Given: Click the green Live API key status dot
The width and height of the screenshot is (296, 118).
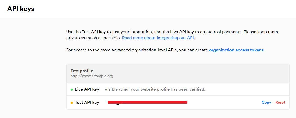Looking at the screenshot, I should (x=72, y=89).
